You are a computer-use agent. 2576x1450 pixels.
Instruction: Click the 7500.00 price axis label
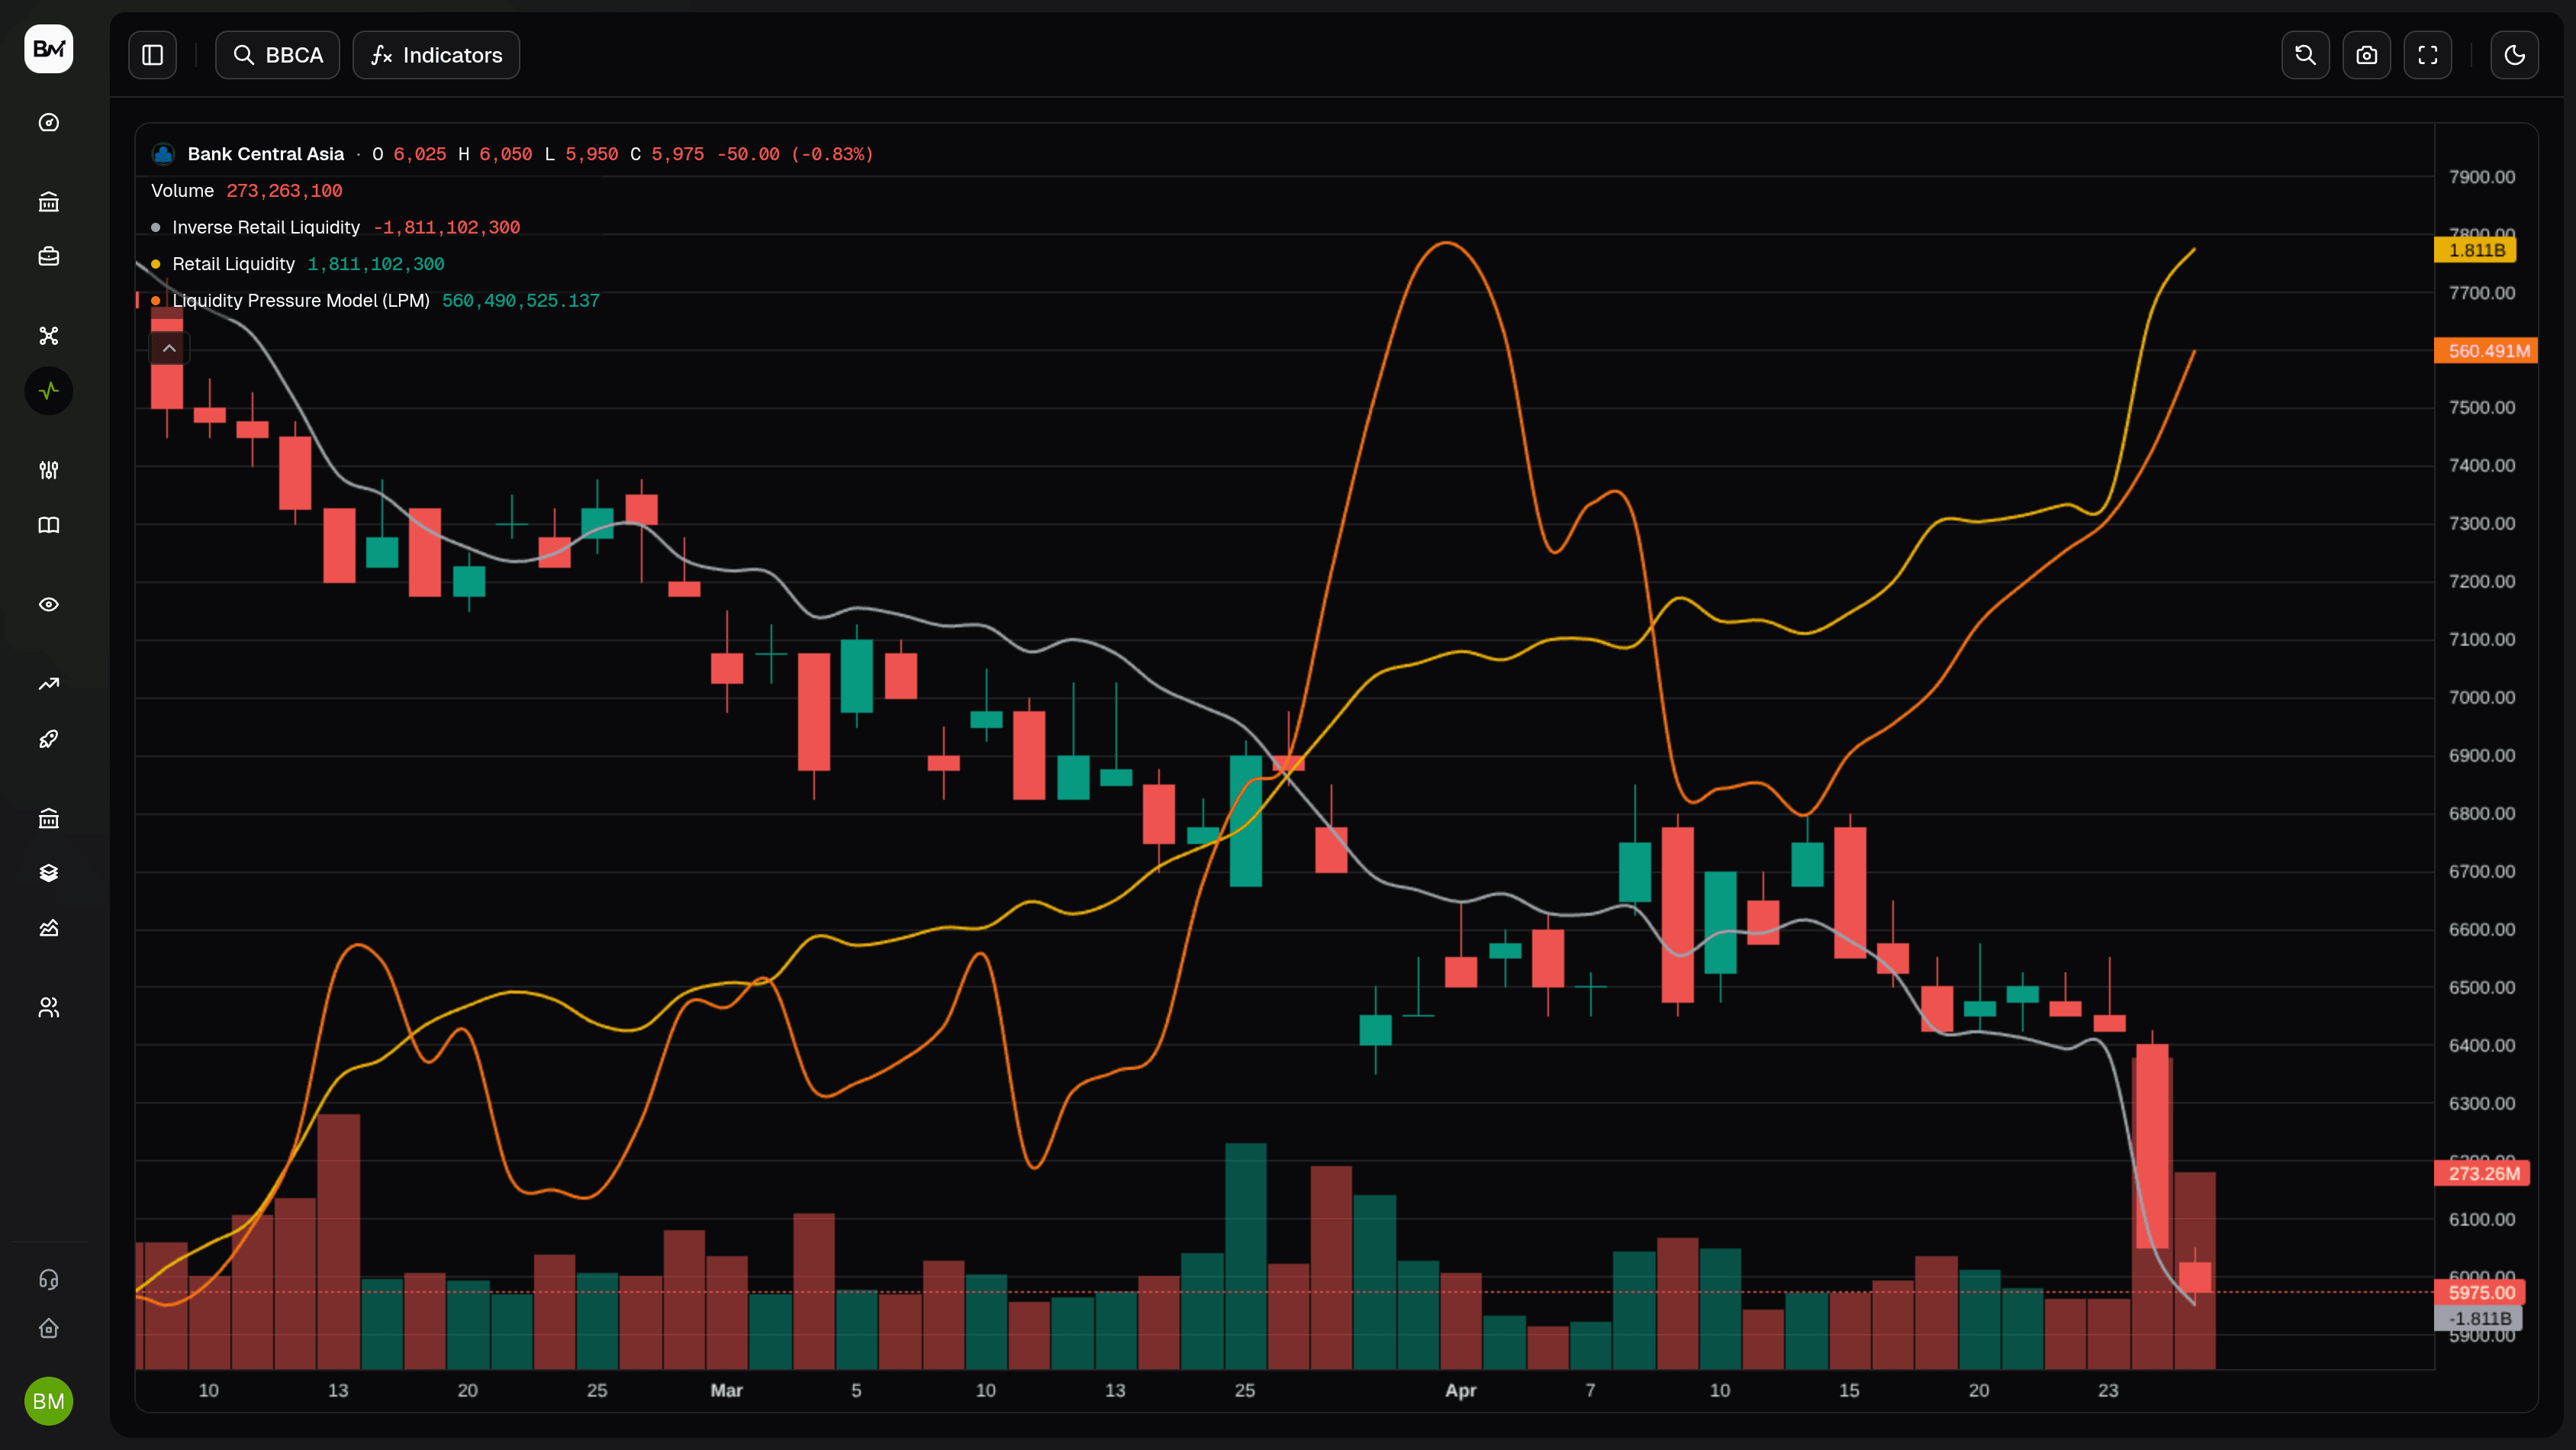pyautogui.click(x=2482, y=408)
